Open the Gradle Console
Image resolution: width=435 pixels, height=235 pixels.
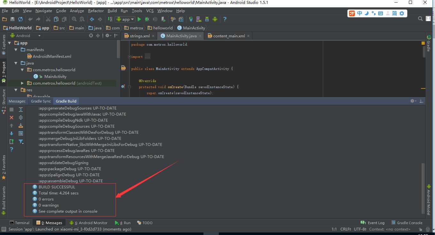coord(406,223)
